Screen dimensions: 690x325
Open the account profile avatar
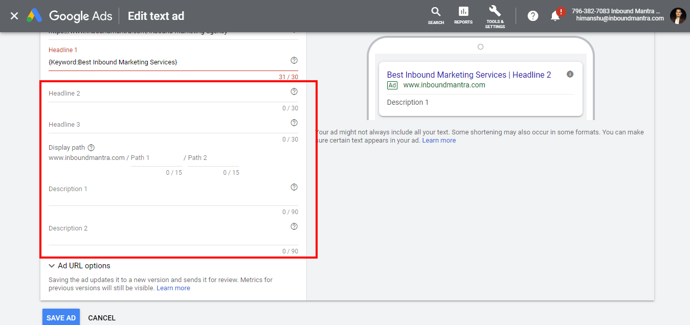click(678, 16)
